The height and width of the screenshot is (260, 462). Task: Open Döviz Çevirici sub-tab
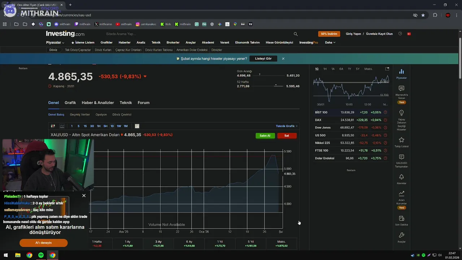pos(122,114)
